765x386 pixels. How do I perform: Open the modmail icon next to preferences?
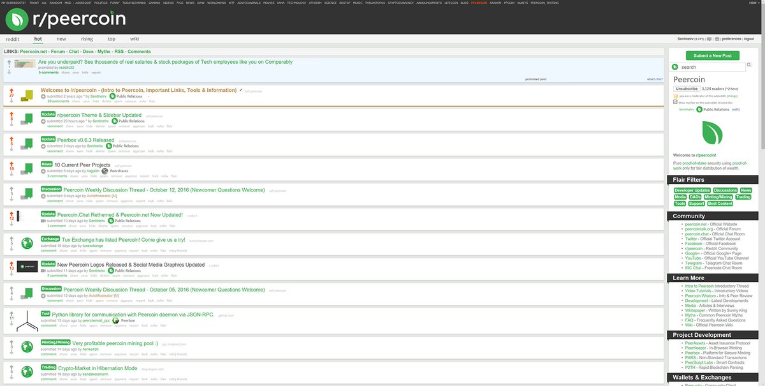[717, 39]
